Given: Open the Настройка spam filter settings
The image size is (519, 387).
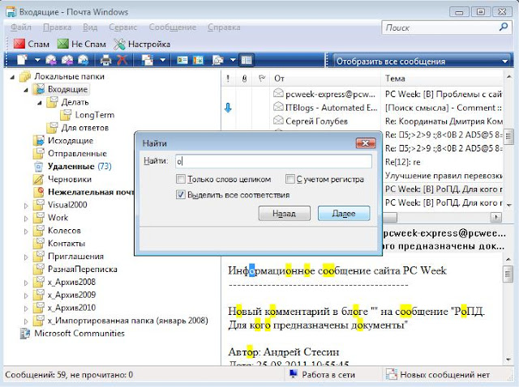Looking at the screenshot, I should [142, 44].
